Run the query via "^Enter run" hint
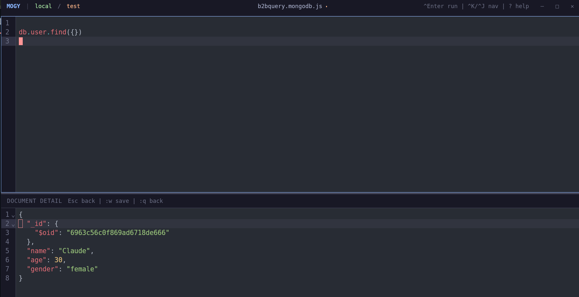The height and width of the screenshot is (297, 579). (x=440, y=6)
